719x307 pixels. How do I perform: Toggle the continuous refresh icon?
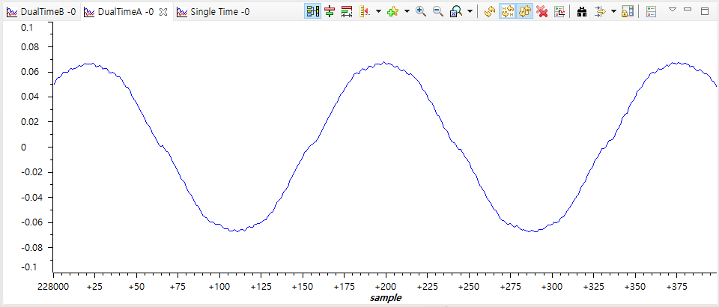pyautogui.click(x=524, y=12)
